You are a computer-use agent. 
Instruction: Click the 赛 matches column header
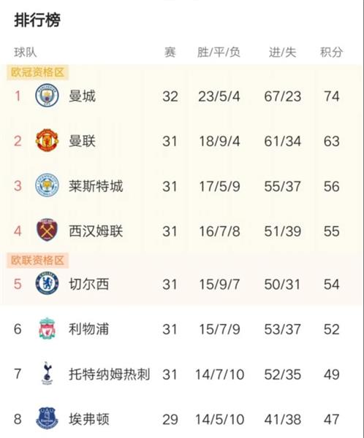pos(170,53)
